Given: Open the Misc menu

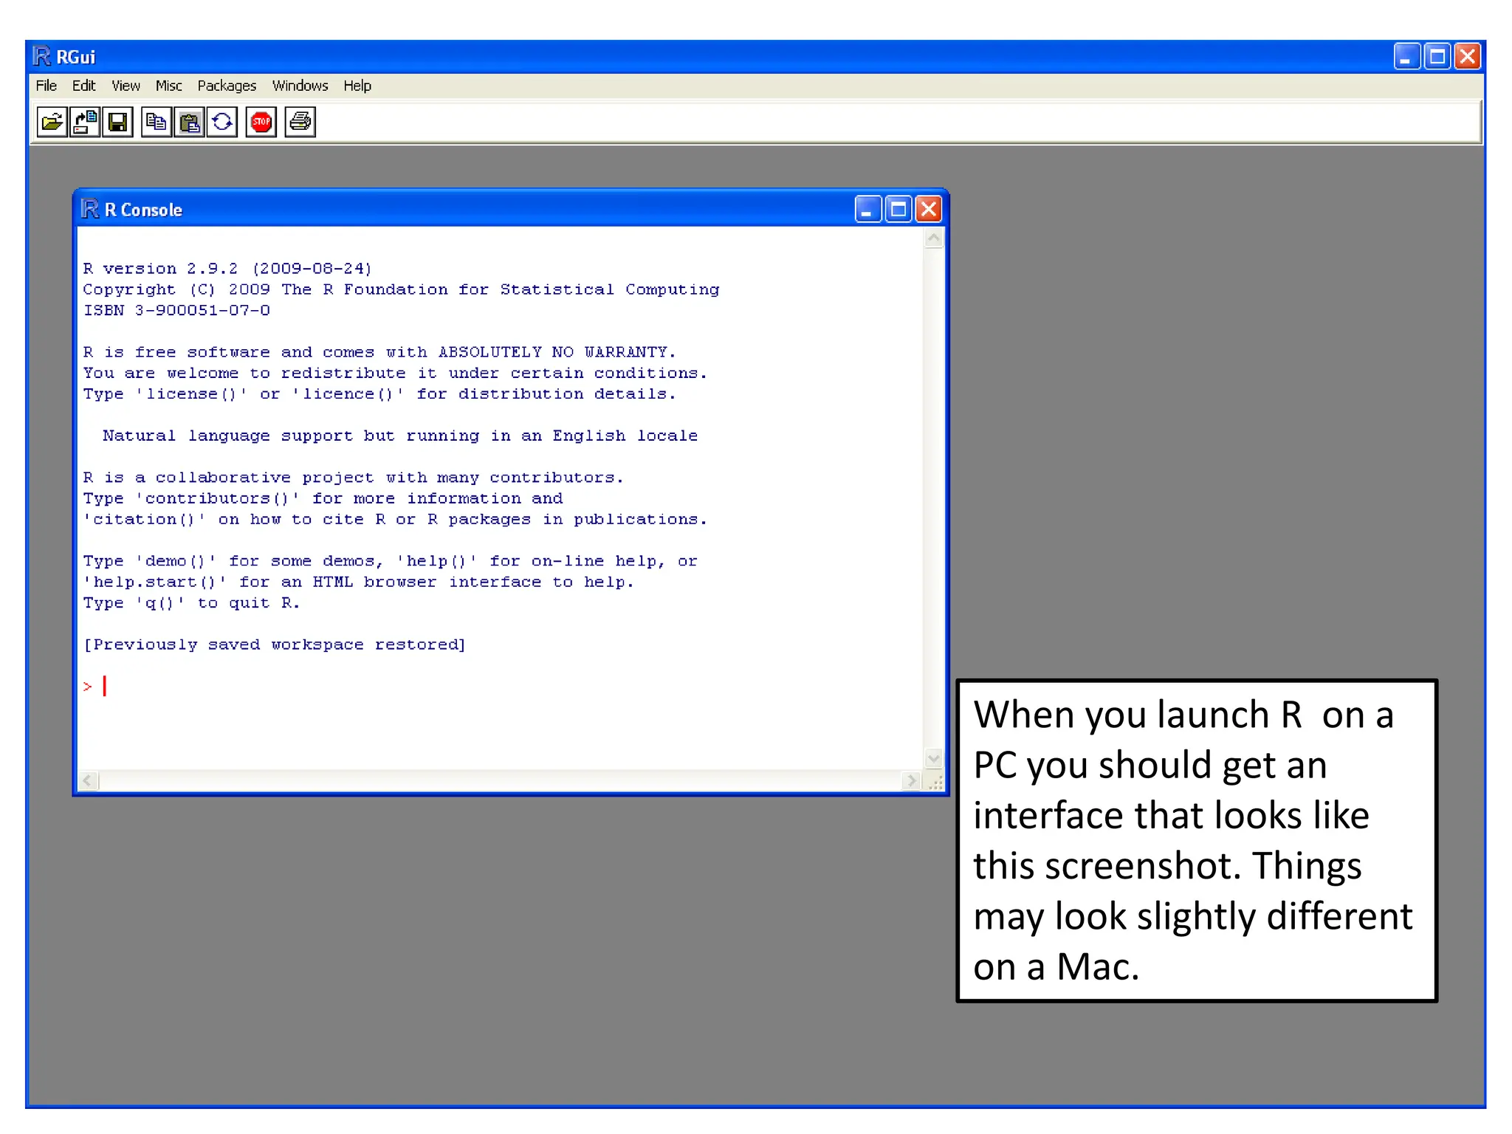Looking at the screenshot, I should pyautogui.click(x=169, y=86).
